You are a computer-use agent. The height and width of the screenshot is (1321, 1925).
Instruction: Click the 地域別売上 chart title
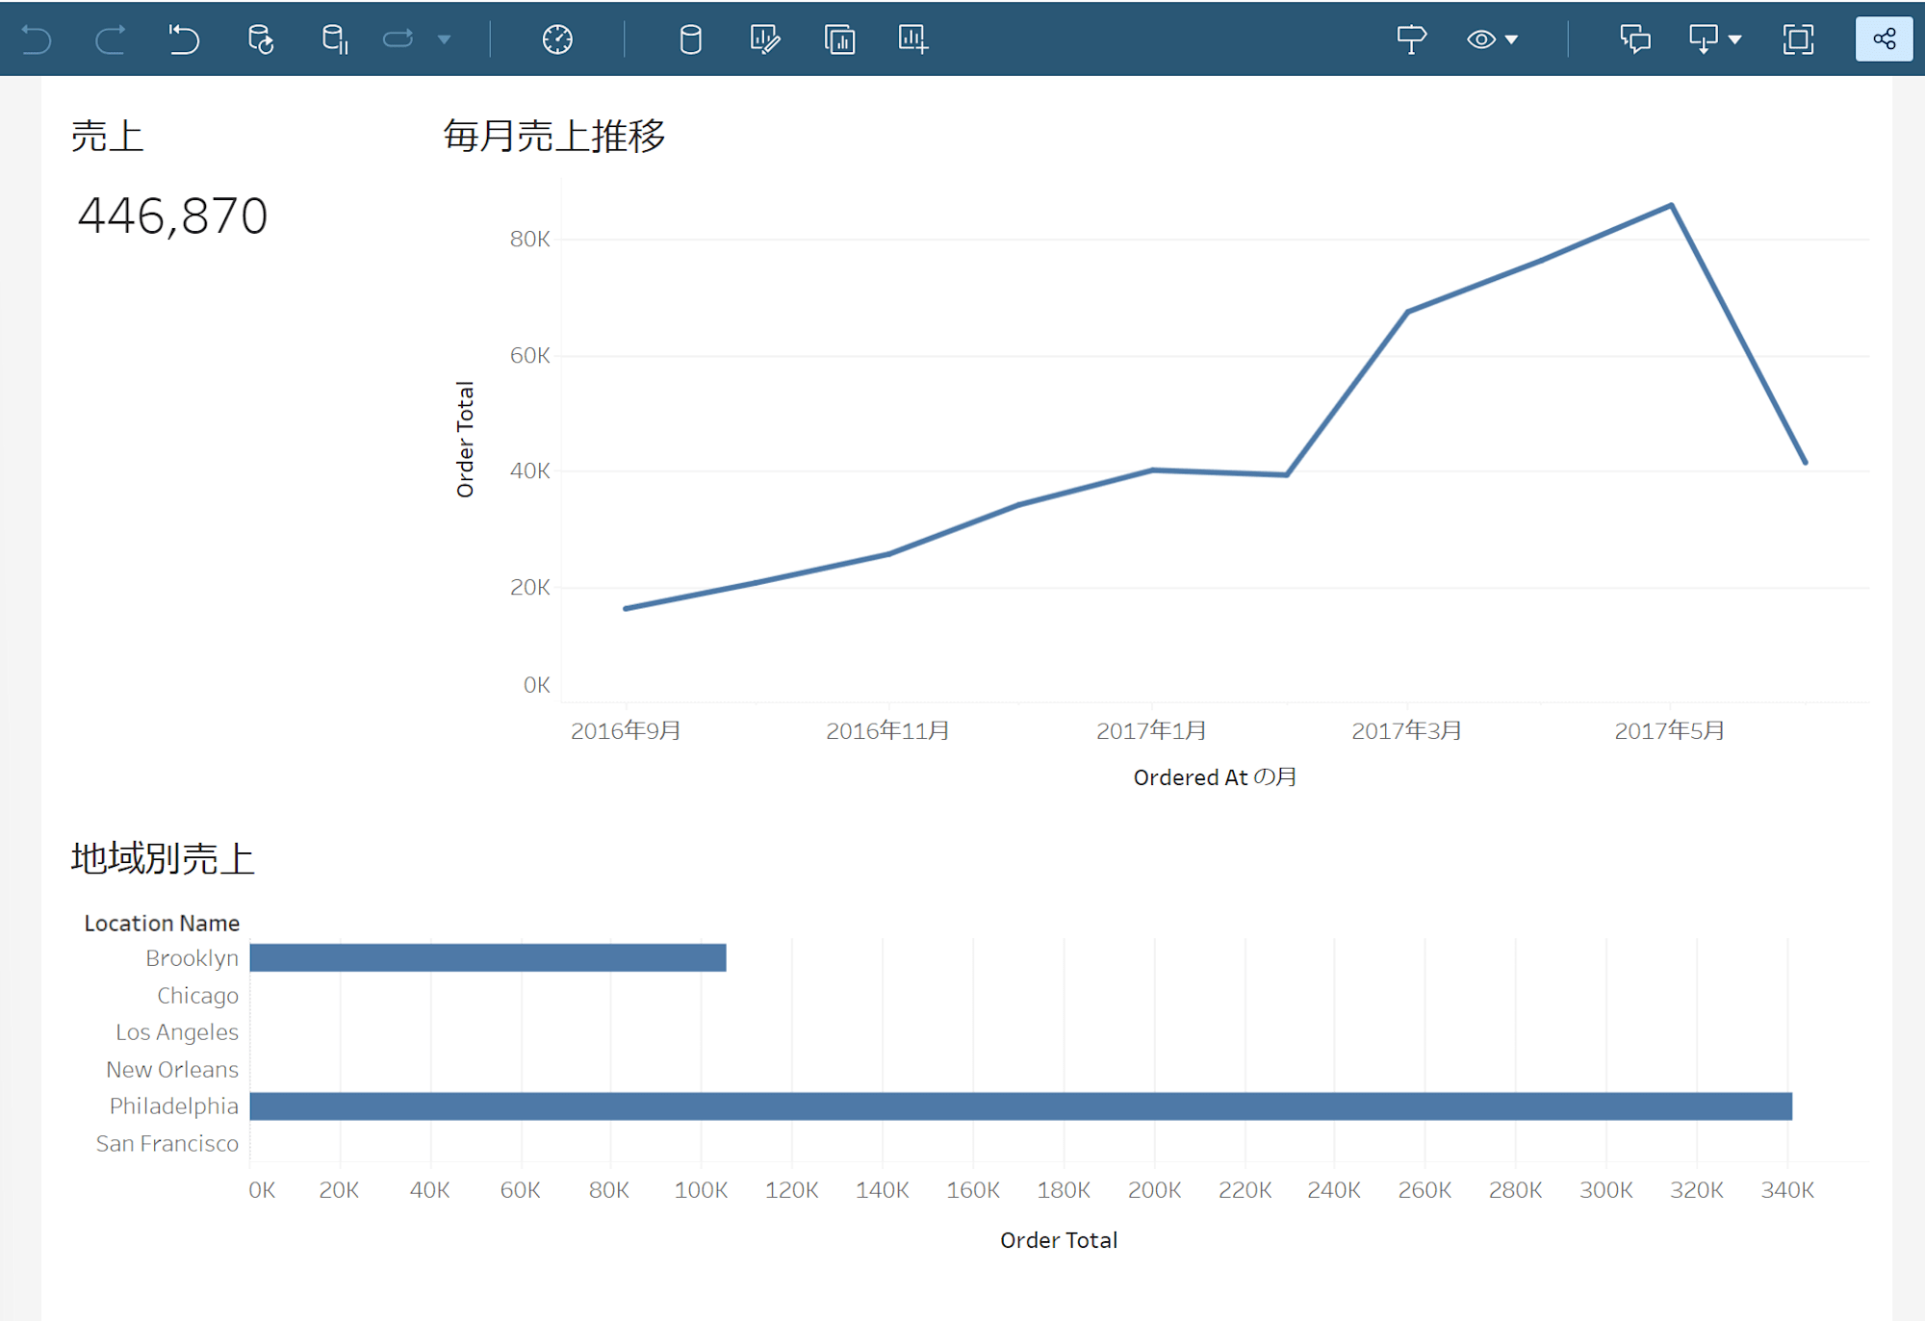pos(163,858)
